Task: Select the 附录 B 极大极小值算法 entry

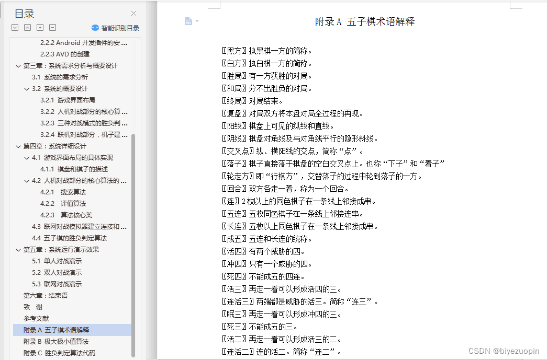Action: (57, 341)
